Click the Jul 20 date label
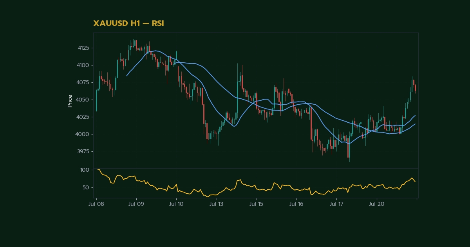Viewport: 470px width, 247px height. (x=376, y=204)
